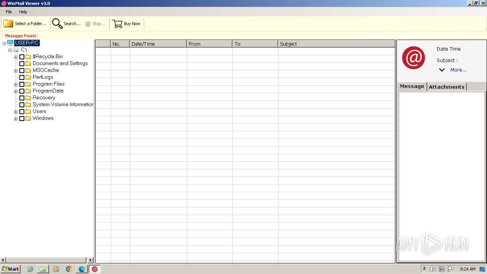Check the Recovery folder checkbox

22,98
